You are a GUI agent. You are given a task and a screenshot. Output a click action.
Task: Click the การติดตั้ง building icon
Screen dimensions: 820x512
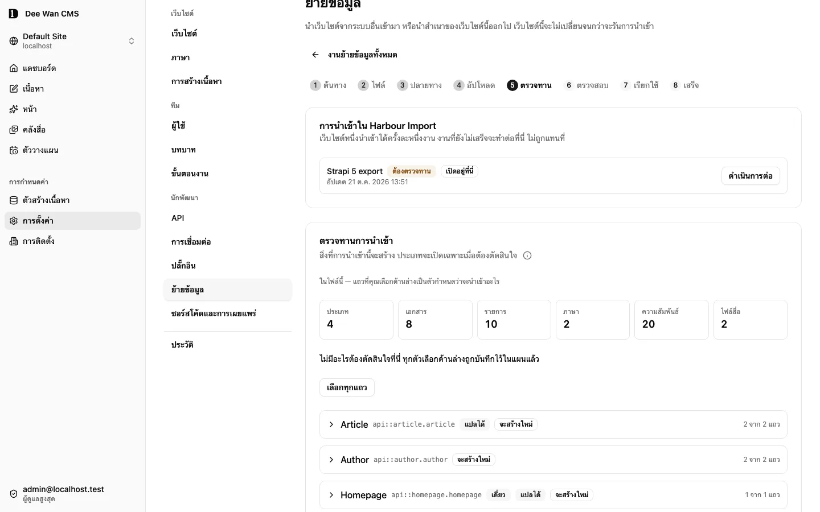[14, 241]
